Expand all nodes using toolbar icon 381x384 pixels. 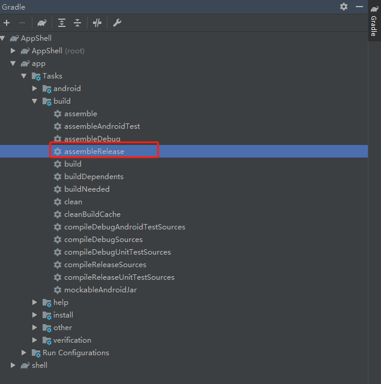62,23
